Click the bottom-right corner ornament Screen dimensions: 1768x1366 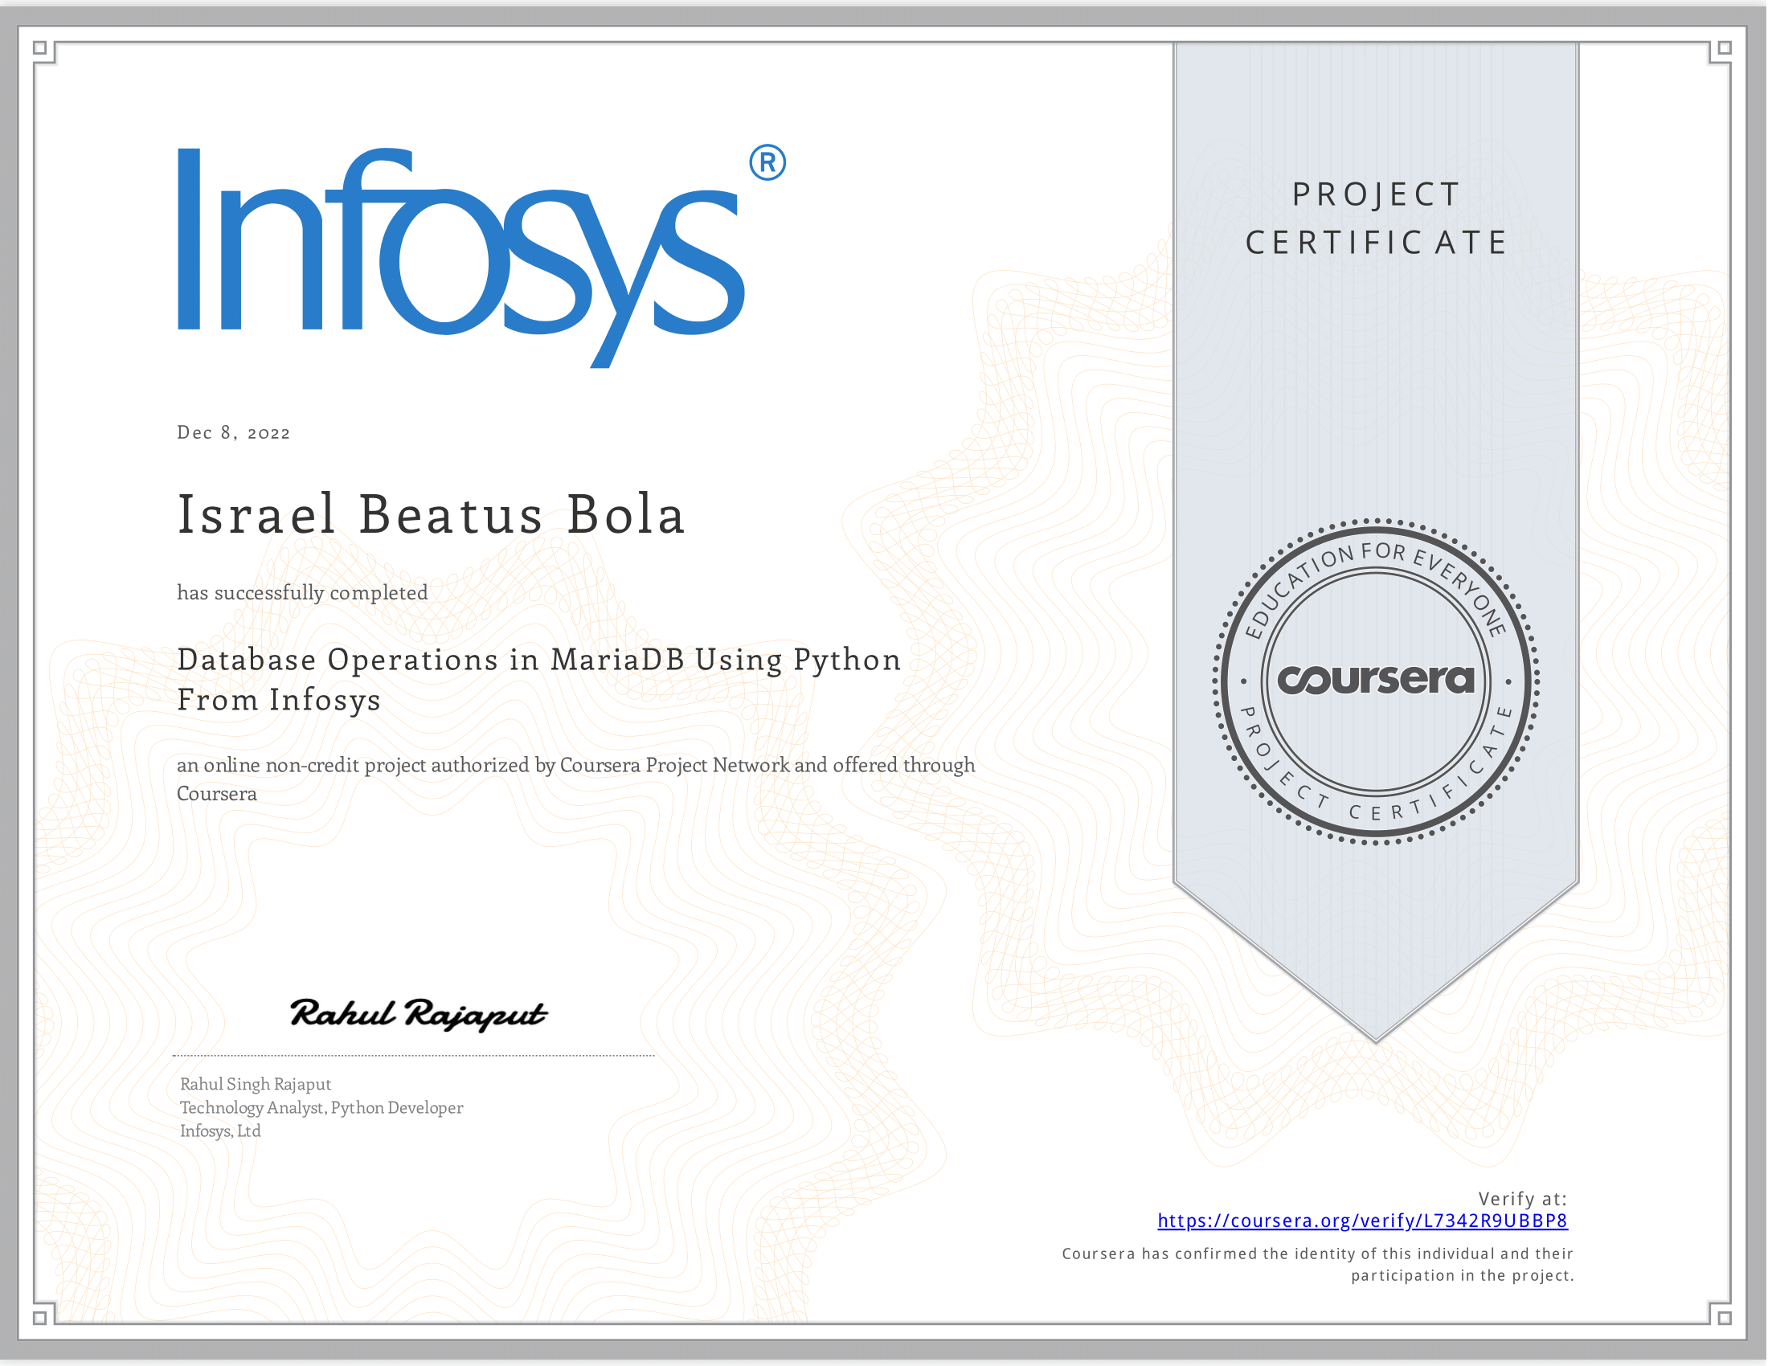[x=1721, y=1315]
